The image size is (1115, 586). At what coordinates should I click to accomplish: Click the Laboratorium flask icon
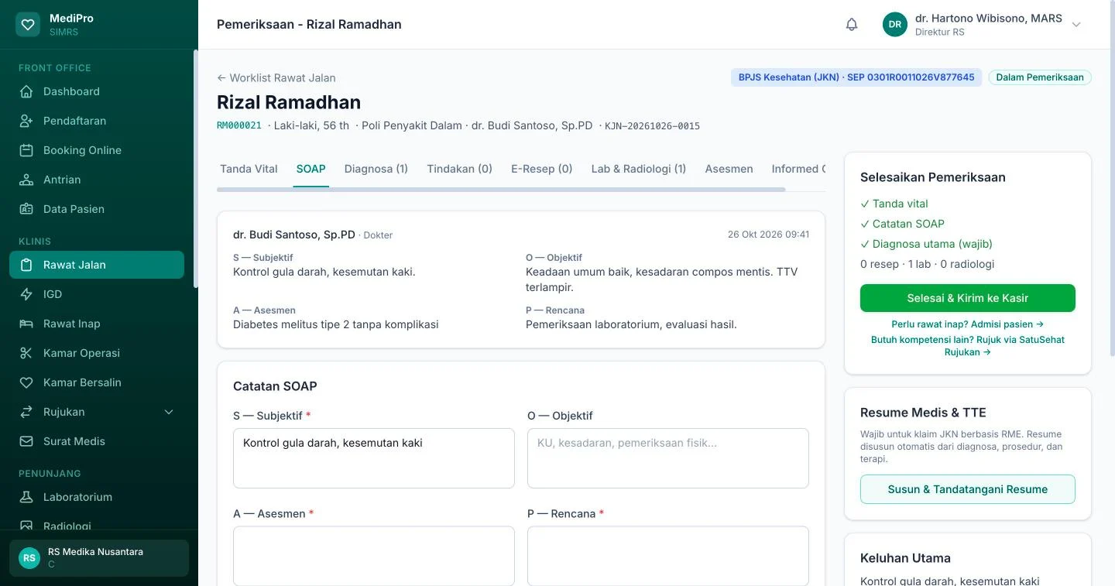(x=26, y=497)
